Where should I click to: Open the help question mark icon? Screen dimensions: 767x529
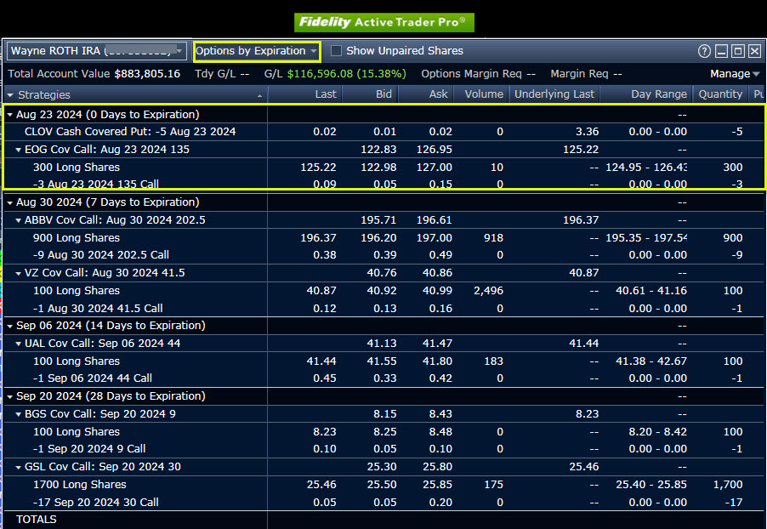click(x=704, y=51)
